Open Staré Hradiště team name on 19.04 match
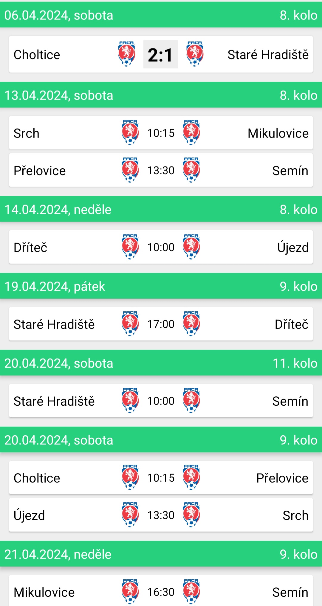Screen dimensions: 322x606 (54, 324)
